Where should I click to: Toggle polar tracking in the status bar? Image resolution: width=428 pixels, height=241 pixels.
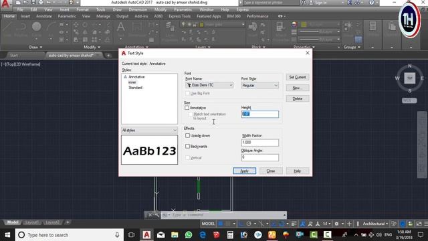249,224
